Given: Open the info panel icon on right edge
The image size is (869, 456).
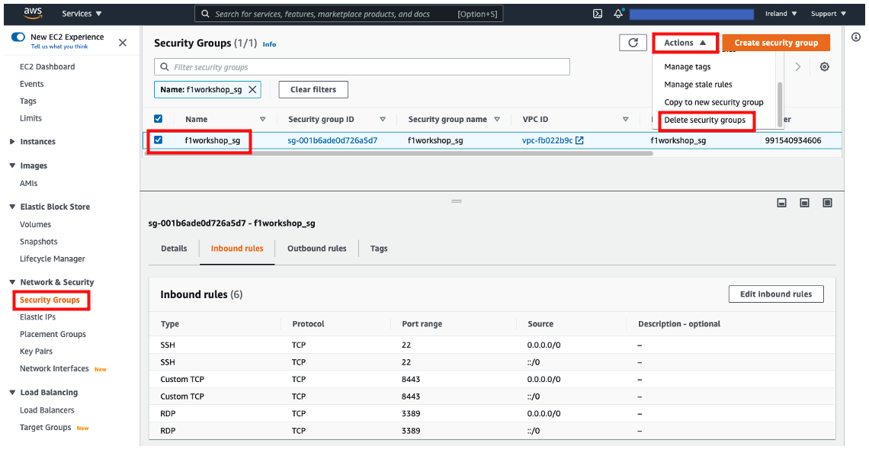Looking at the screenshot, I should pyautogui.click(x=856, y=37).
